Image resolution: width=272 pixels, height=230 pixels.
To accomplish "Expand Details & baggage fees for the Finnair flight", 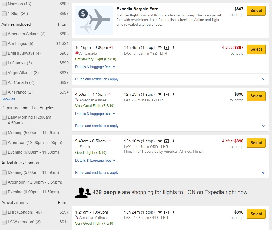I will coord(95,160).
